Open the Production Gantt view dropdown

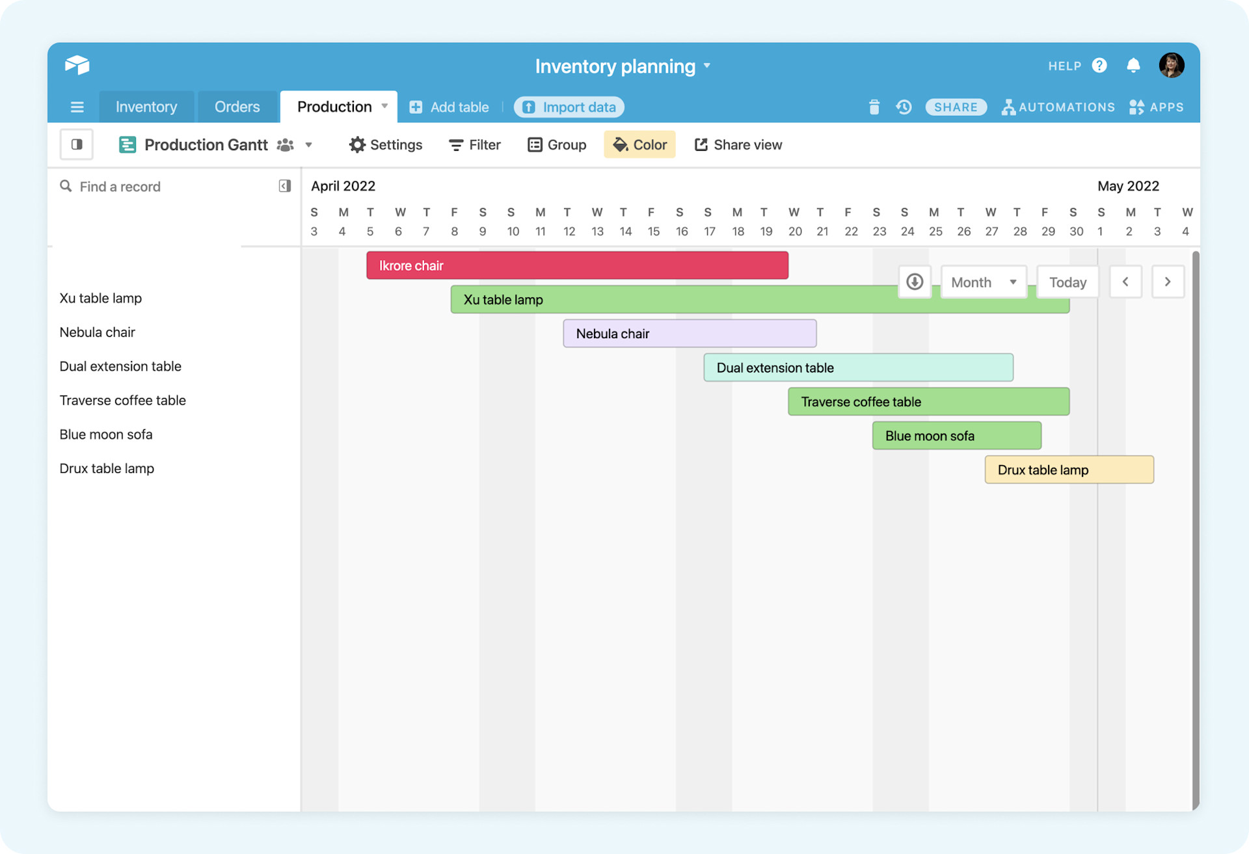pyautogui.click(x=309, y=144)
